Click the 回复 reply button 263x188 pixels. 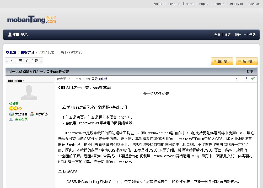222,61
